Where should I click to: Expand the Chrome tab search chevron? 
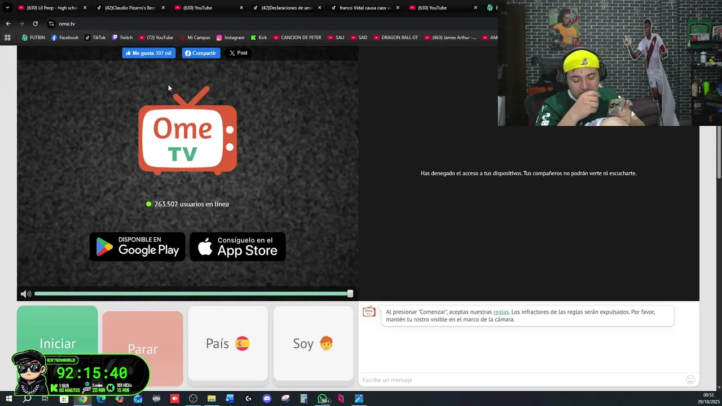(x=7, y=8)
